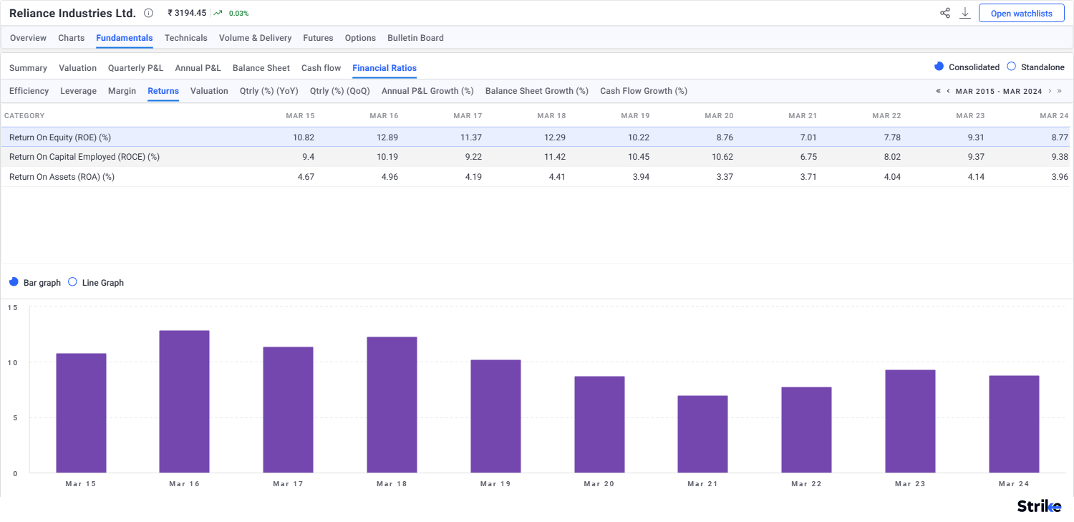Open the Bulletin Board tab
The height and width of the screenshot is (522, 1074).
[415, 38]
